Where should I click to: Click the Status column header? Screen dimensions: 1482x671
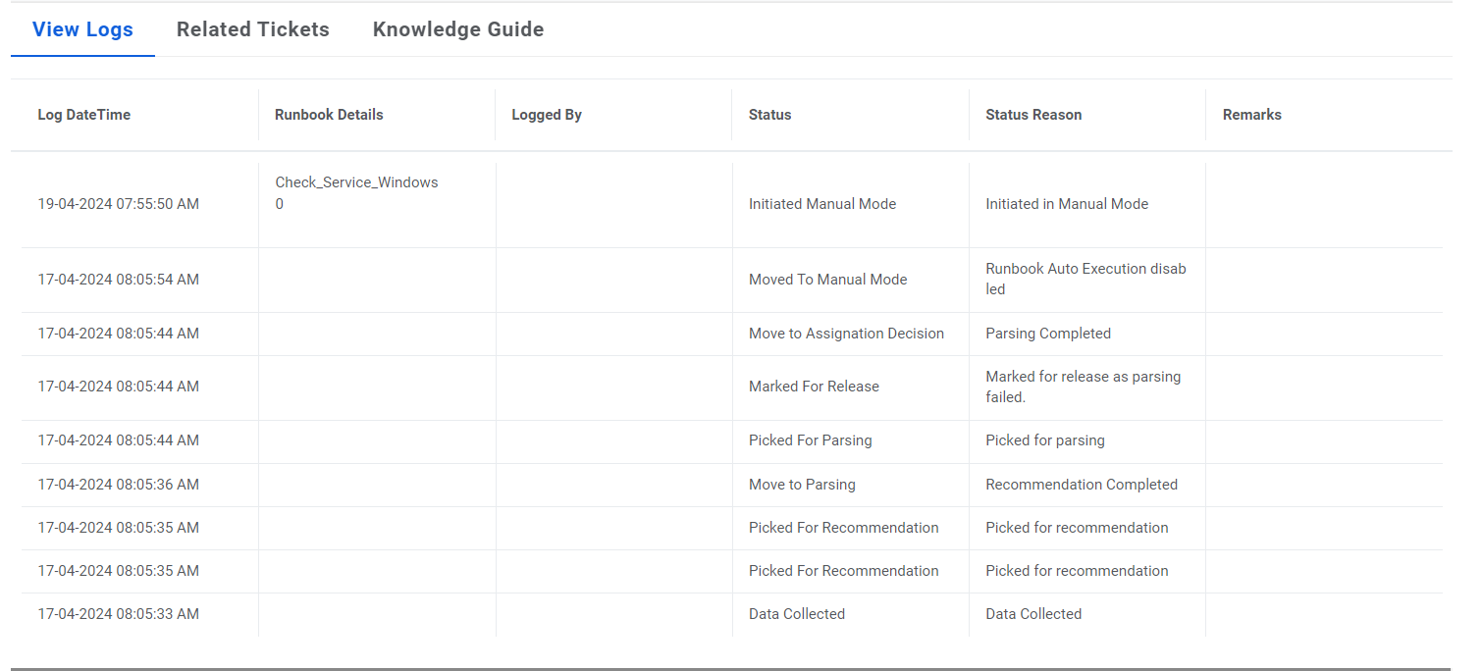coord(769,115)
